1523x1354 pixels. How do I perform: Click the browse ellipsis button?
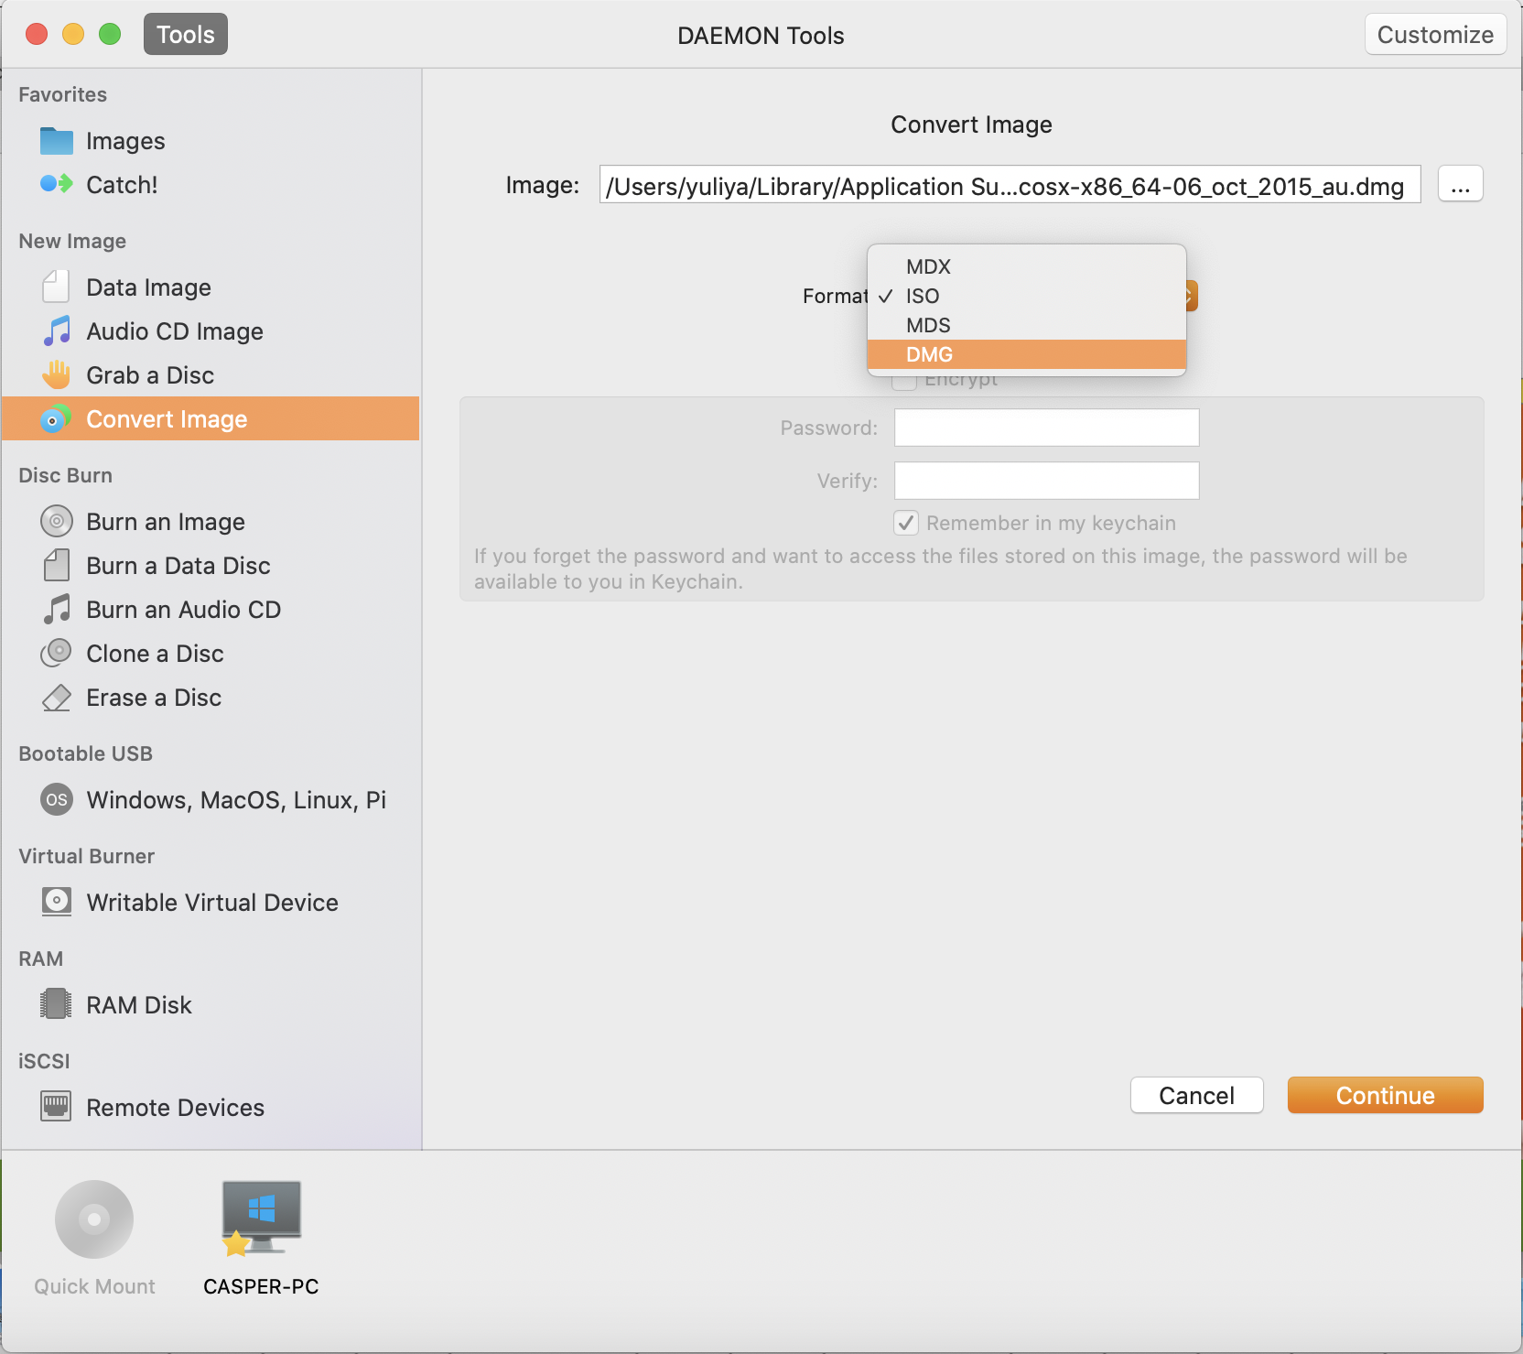1461,185
